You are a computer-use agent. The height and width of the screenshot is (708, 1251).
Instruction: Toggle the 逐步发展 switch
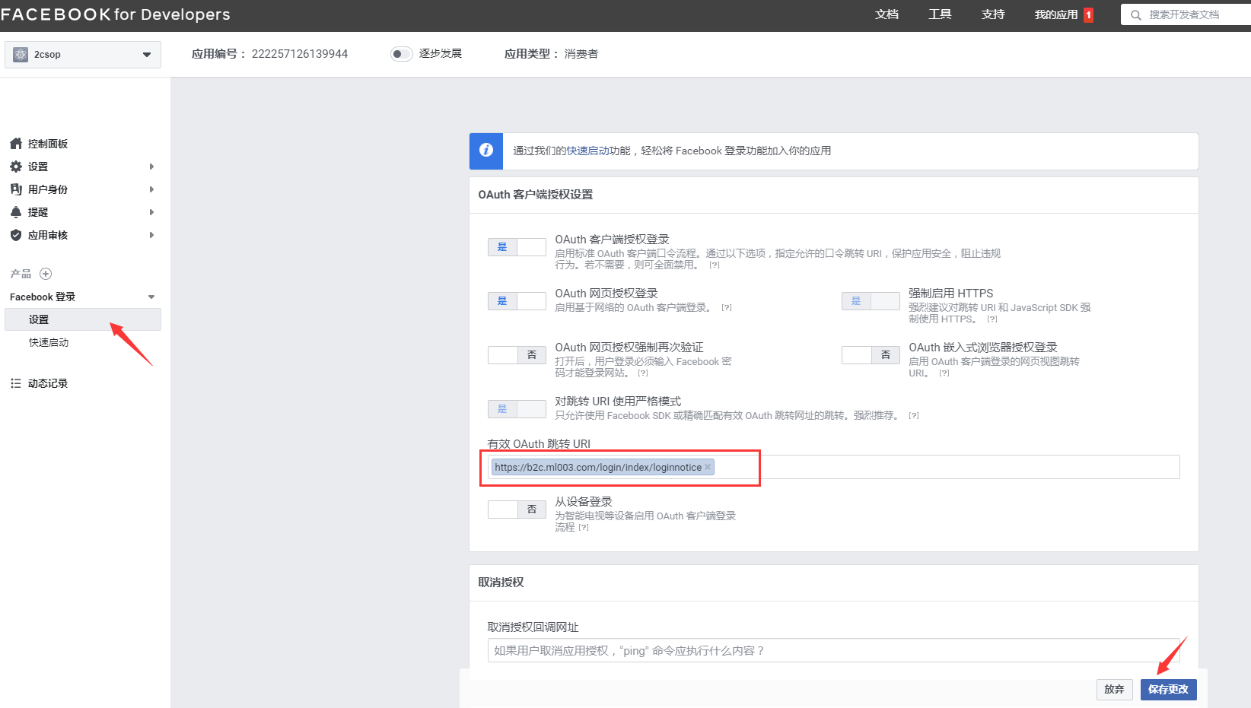pos(401,54)
